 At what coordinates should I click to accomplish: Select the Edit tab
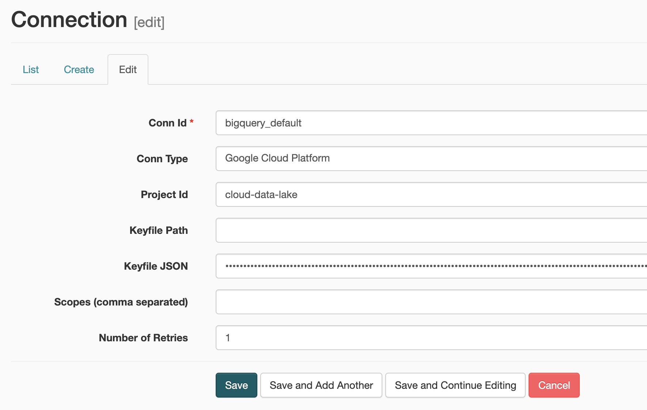128,69
